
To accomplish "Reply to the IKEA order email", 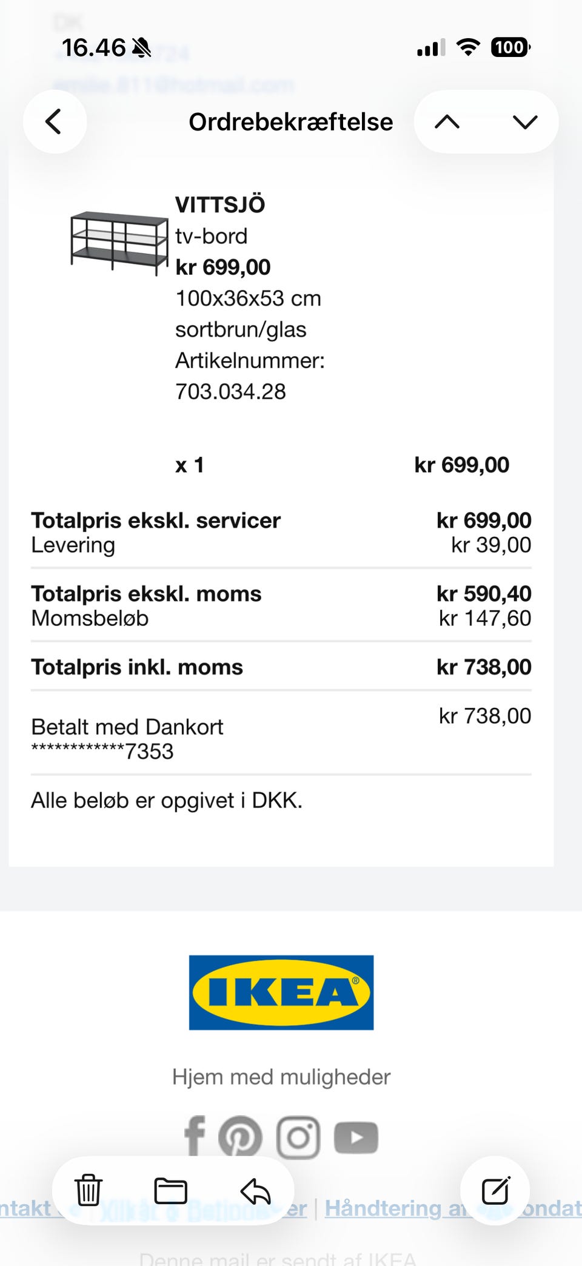I will [x=255, y=1190].
